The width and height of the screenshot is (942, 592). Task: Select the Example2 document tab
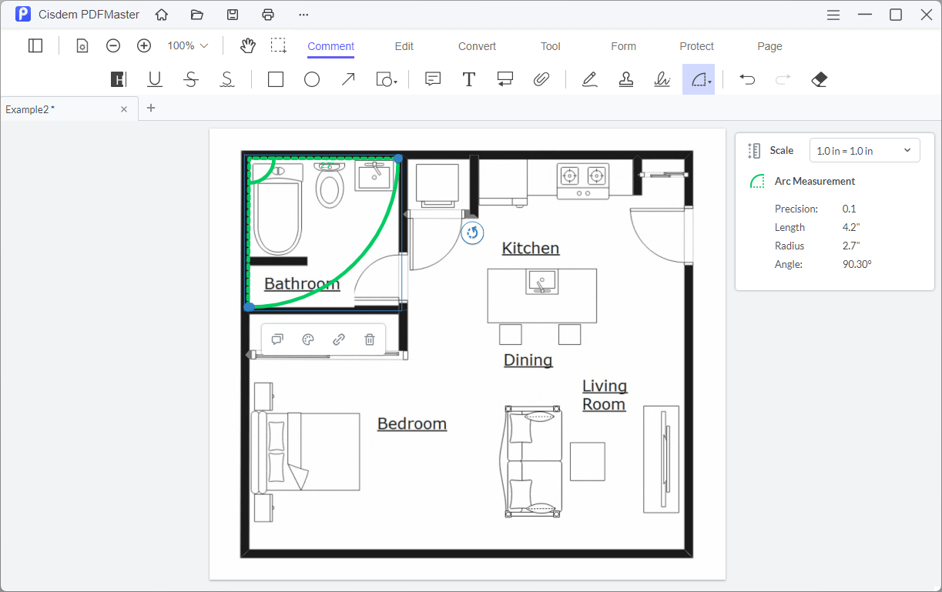69,109
